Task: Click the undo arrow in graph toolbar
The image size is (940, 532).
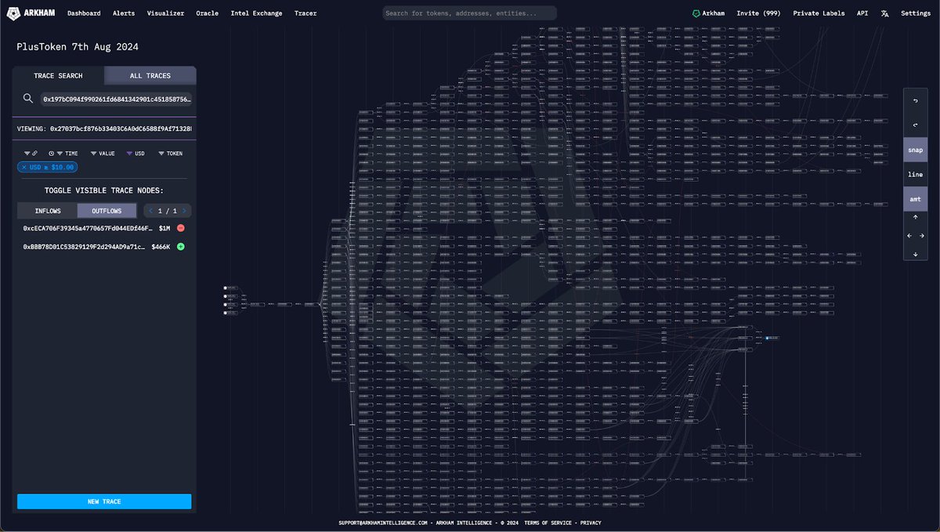Action: click(916, 101)
